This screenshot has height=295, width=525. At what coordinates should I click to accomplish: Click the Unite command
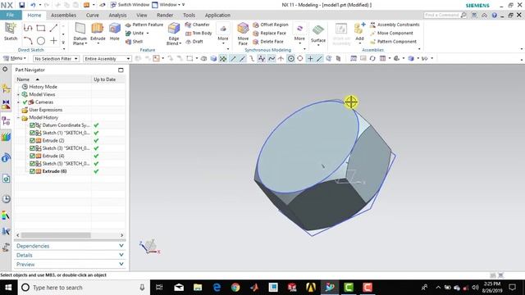[x=135, y=33]
